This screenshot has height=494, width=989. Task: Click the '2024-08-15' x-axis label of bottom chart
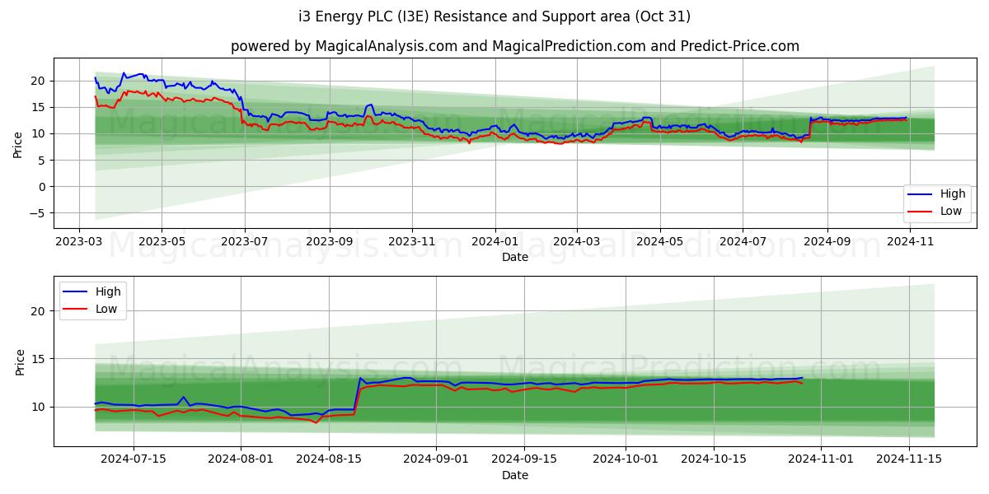pyautogui.click(x=329, y=460)
